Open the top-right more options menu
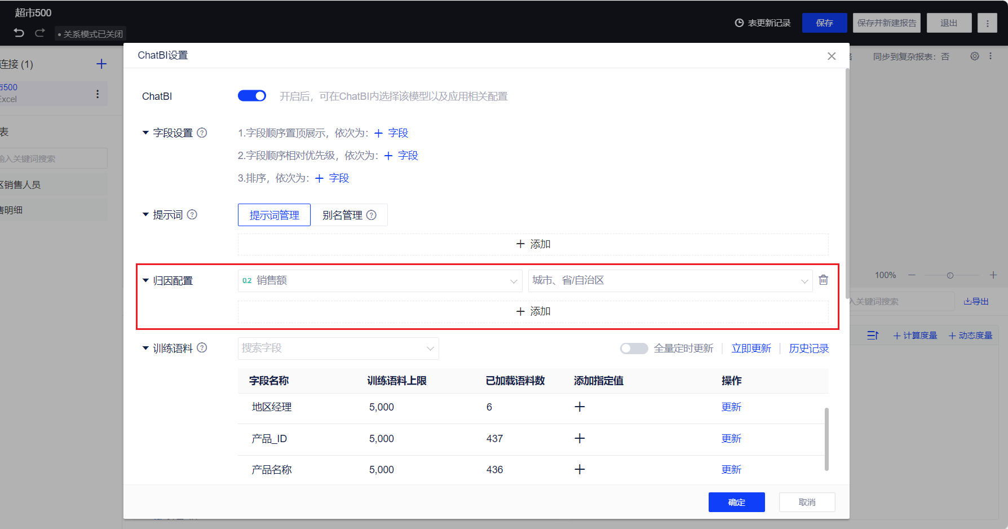Screen dimensions: 1008x529 (987, 23)
